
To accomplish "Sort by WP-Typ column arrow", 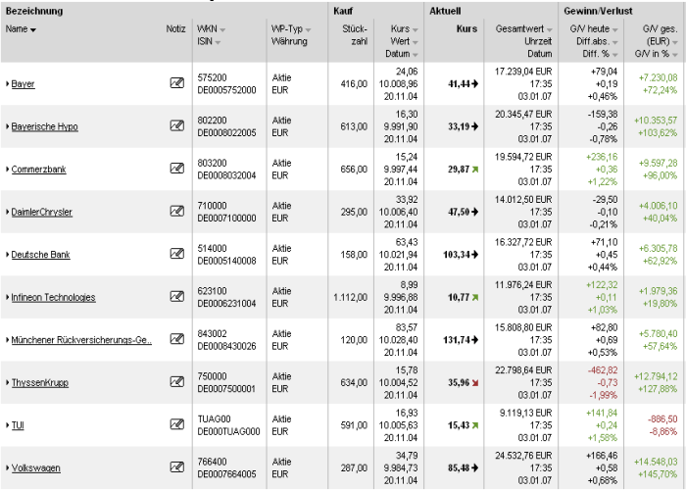I will [x=307, y=30].
